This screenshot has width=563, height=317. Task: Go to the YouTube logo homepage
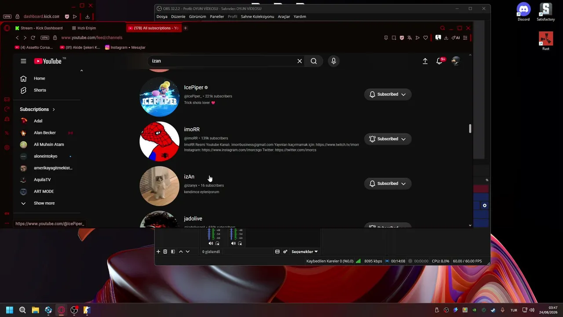[x=48, y=61]
